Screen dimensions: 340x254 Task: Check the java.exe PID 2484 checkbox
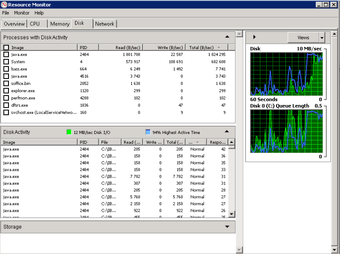6,54
